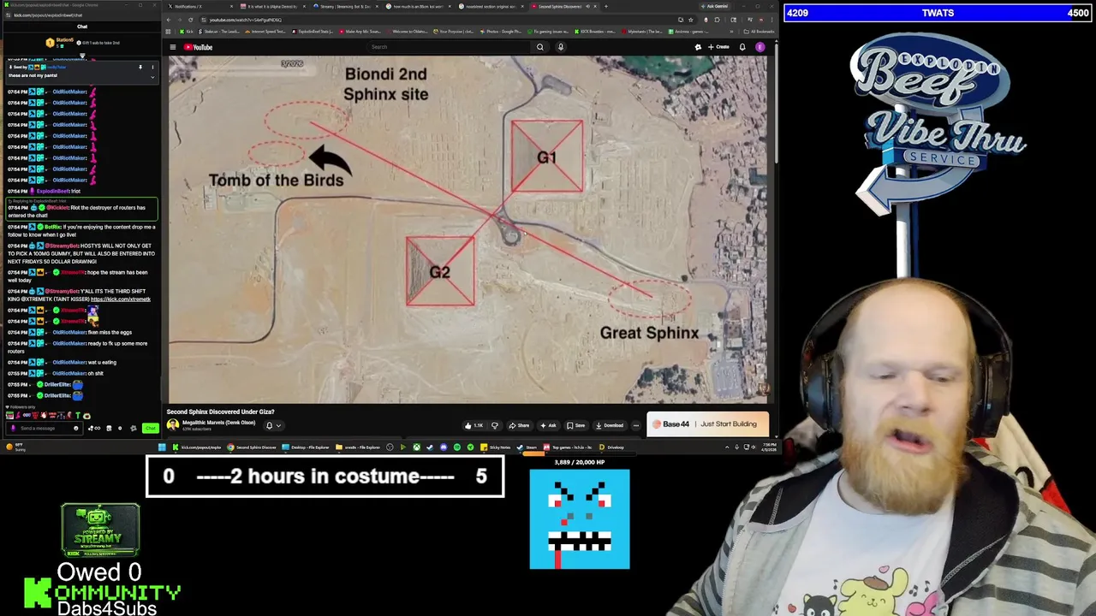This screenshot has height=616, width=1096.
Task: Open the Windows Start button
Action: click(162, 447)
